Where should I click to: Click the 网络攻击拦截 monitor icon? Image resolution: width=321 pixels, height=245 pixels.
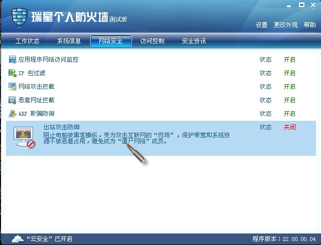(13, 87)
